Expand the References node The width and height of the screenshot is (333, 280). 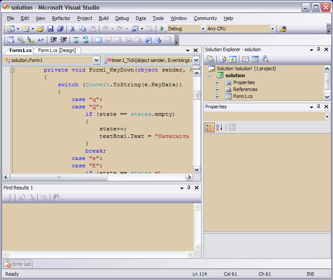pyautogui.click(x=217, y=90)
